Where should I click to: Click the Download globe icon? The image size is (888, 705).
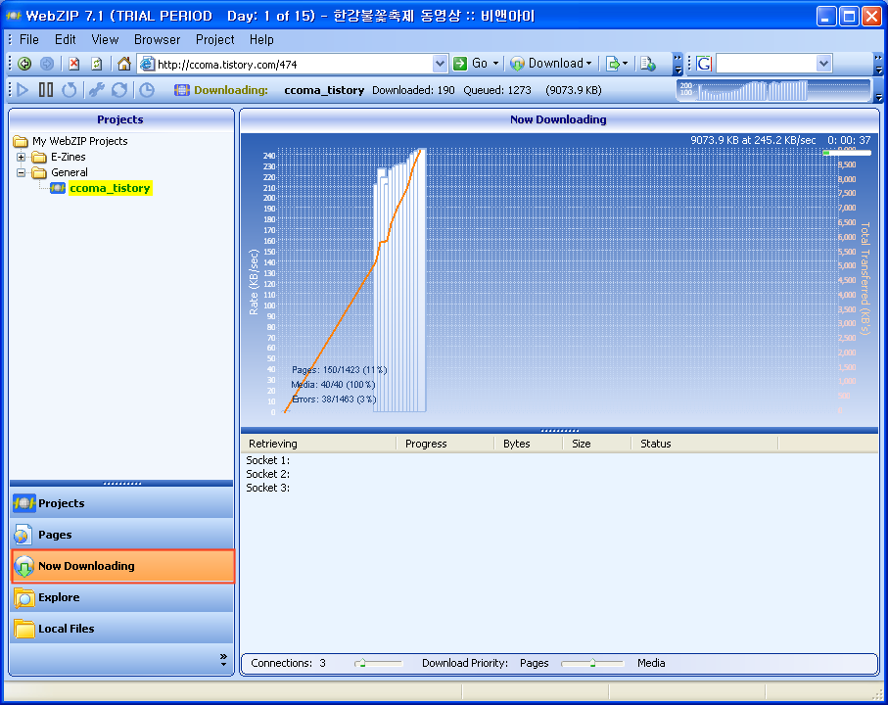click(x=517, y=64)
